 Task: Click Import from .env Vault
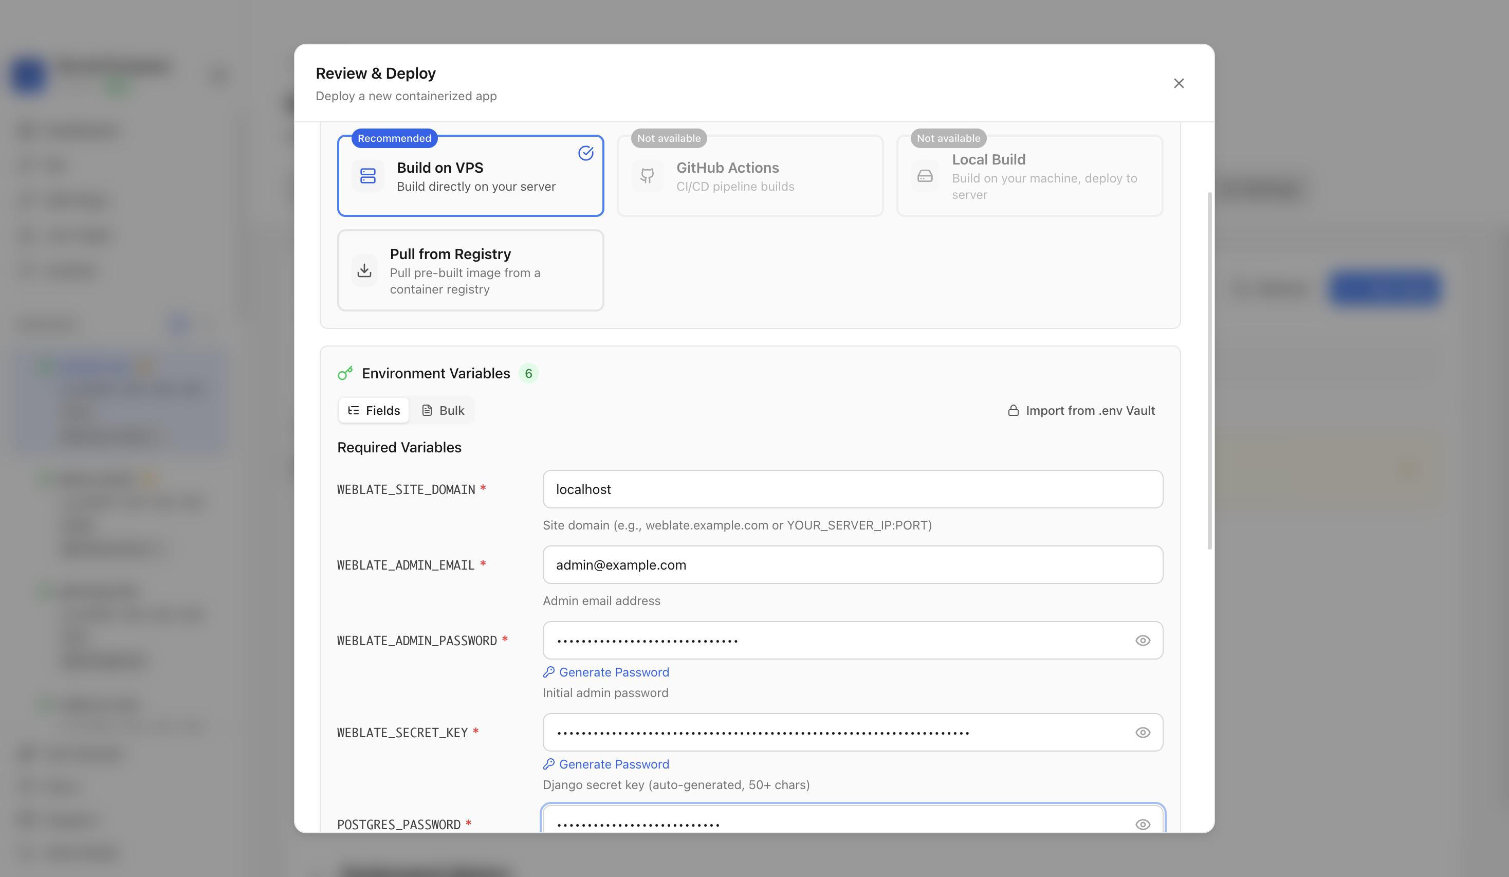point(1081,410)
